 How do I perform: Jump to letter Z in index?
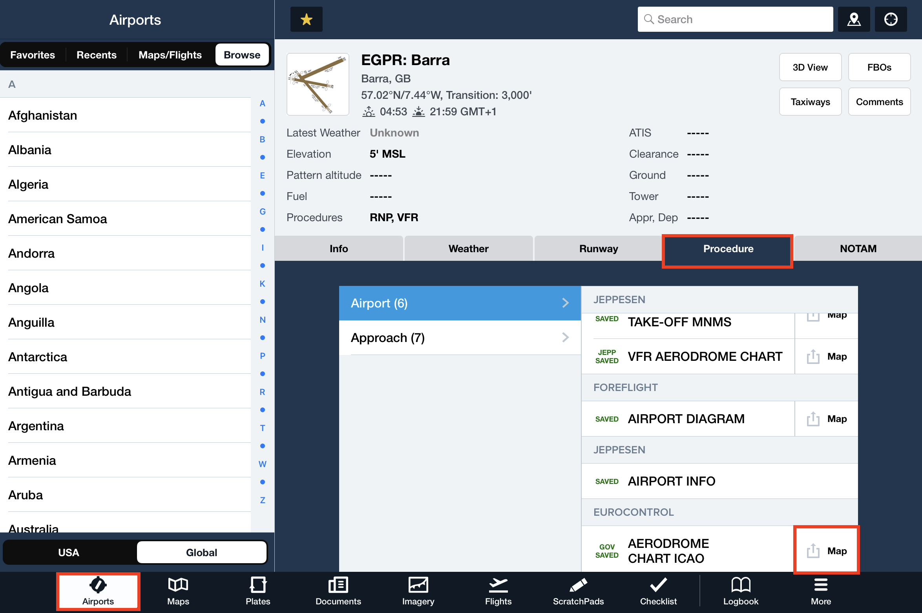pyautogui.click(x=262, y=500)
